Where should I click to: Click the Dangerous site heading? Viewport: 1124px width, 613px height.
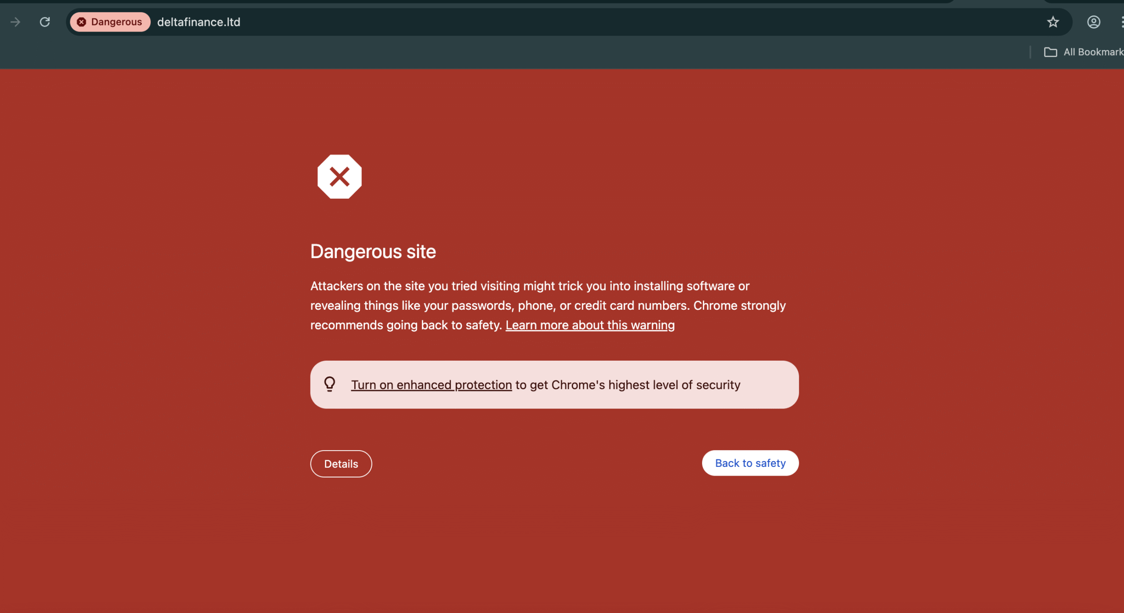tap(373, 252)
